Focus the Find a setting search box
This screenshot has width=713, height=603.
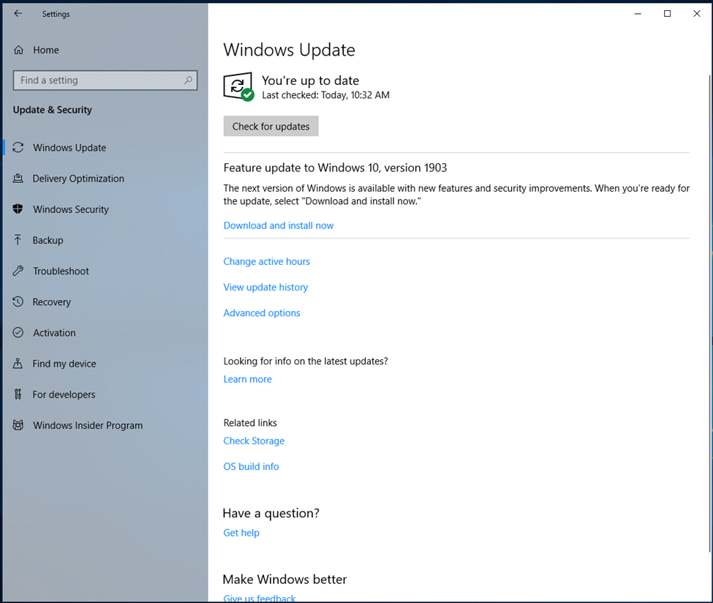point(105,80)
